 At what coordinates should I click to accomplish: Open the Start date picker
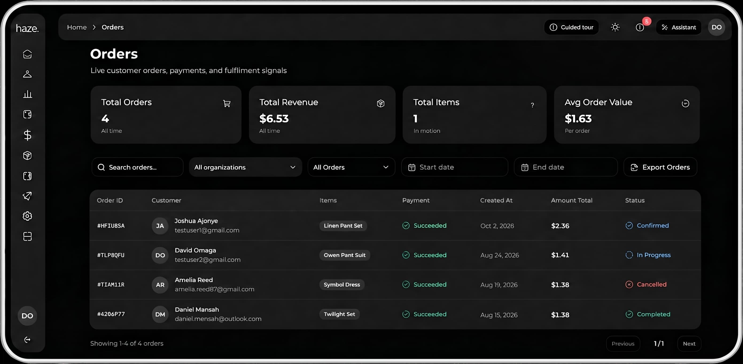(454, 167)
